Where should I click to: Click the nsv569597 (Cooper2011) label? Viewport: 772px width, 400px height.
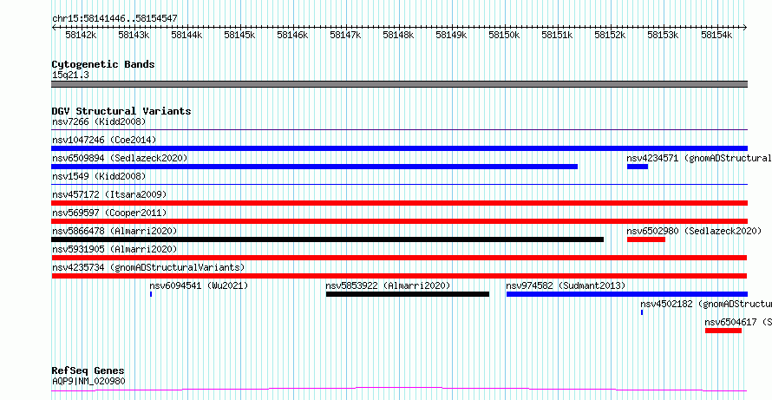tap(109, 213)
